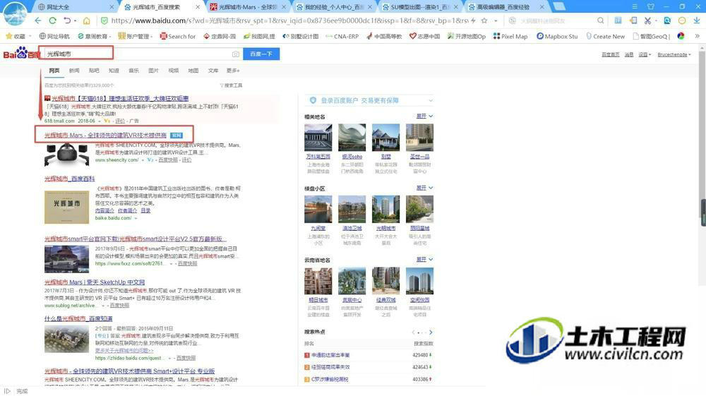Open the 银河soho place thumbnail

(x=352, y=138)
